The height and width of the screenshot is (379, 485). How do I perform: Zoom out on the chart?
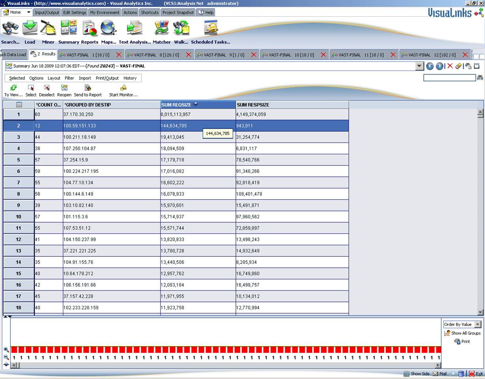[x=6, y=357]
